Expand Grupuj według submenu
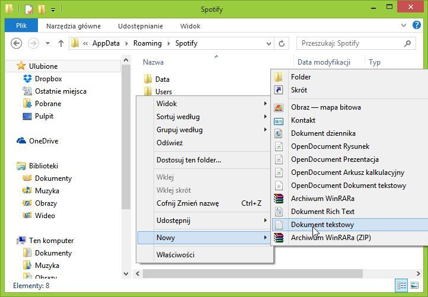Screen dimensions: 428x297 204,130
